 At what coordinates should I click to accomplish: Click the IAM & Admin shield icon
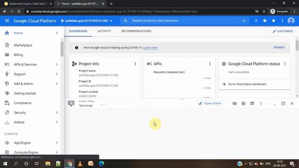tap(7, 84)
